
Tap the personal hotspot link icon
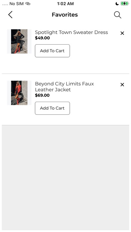28,4
